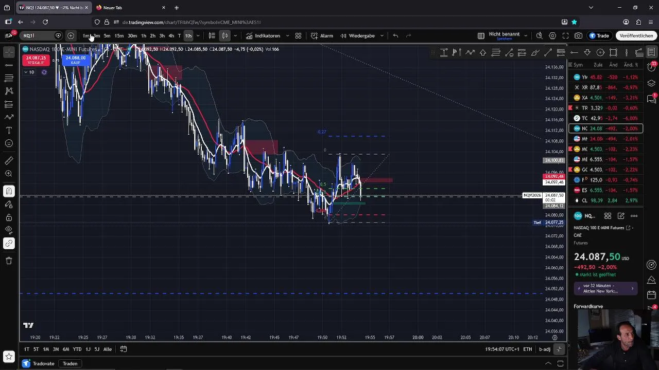Switch to the 4h timeframe
Viewport: 659px width, 370px height.
pyautogui.click(x=171, y=35)
